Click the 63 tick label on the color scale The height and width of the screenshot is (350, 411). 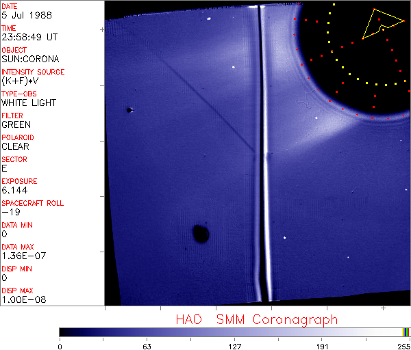pyautogui.click(x=147, y=347)
